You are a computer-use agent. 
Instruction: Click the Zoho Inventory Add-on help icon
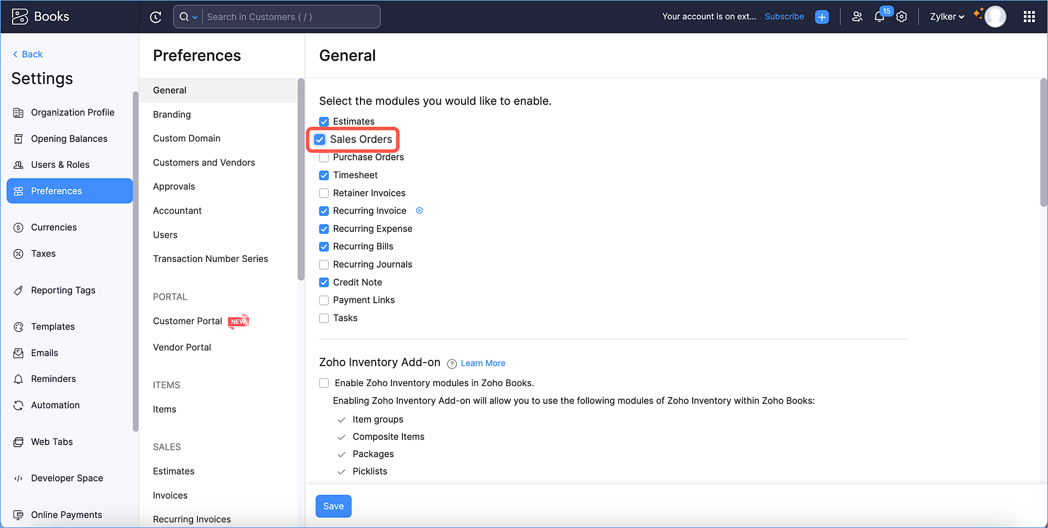(452, 364)
